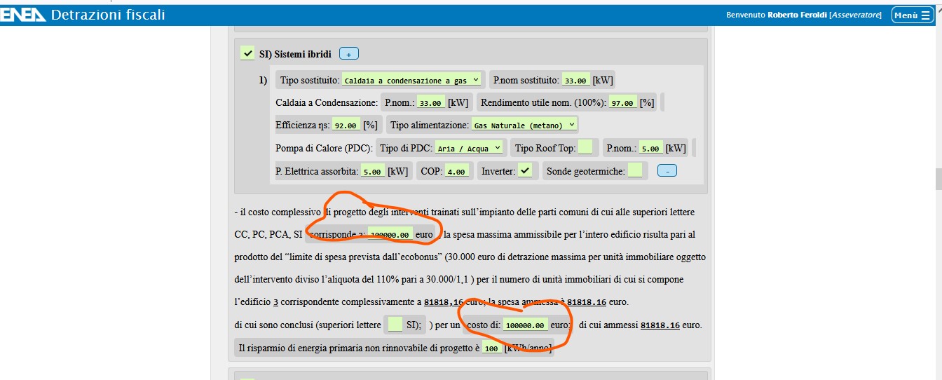The width and height of the screenshot is (942, 380).
Task: Click the user name Roberto Feroldi
Action: [x=798, y=15]
